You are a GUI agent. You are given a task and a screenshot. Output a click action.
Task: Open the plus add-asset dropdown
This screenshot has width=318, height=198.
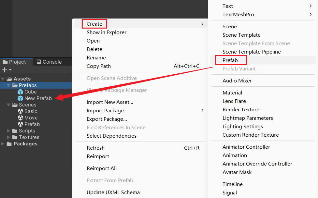[7, 70]
